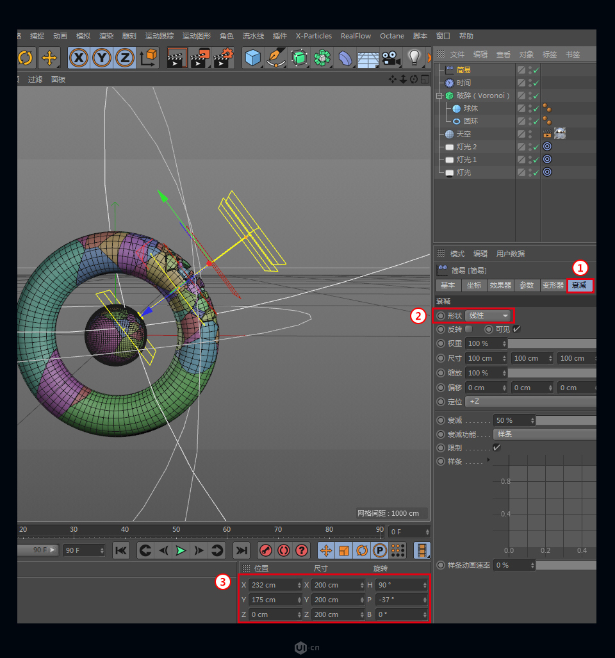Image resolution: width=615 pixels, height=658 pixels.
Task: Toggle the 限制 checkbox
Action: tap(496, 448)
